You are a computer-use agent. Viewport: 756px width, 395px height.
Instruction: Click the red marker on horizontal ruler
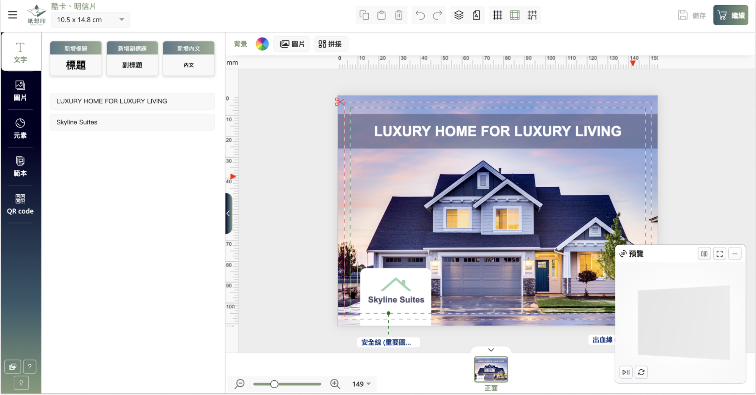point(633,64)
